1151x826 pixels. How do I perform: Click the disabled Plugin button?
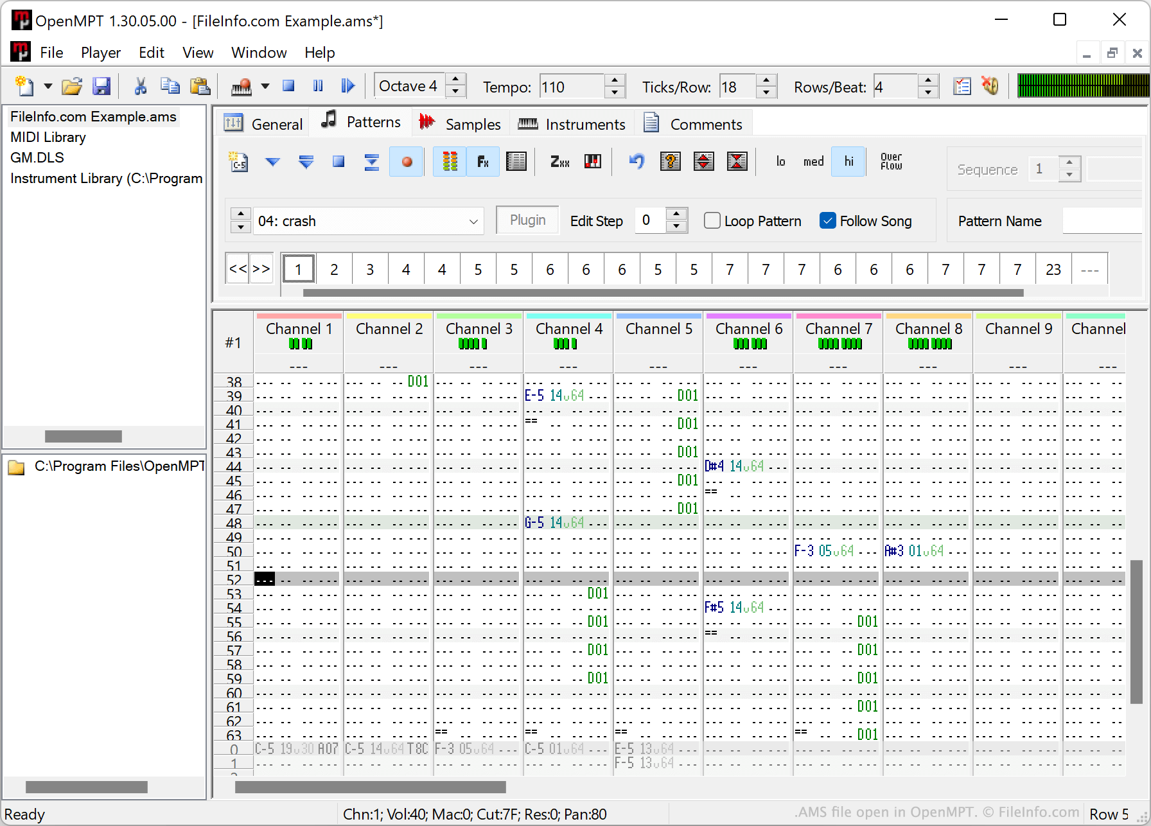pyautogui.click(x=527, y=220)
